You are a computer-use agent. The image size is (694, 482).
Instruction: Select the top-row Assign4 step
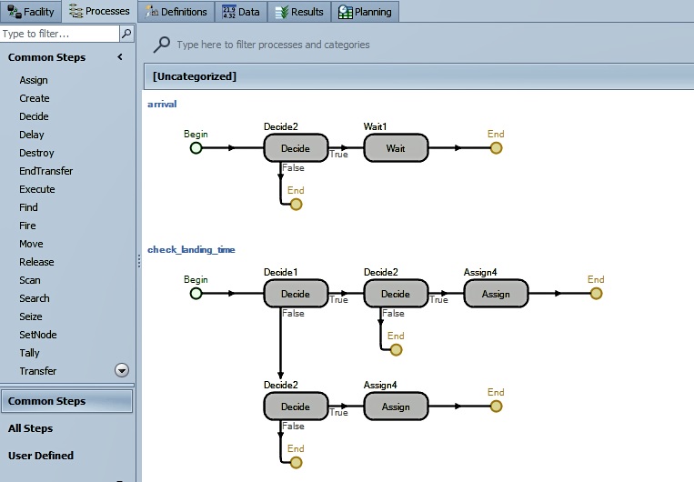click(496, 294)
